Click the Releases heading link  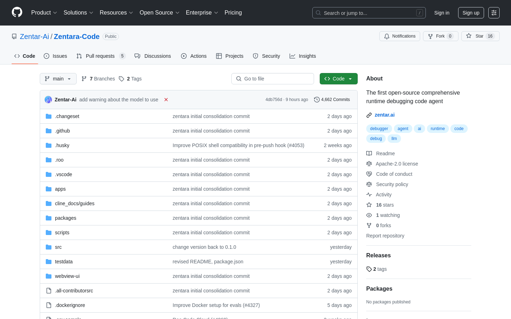click(378, 255)
